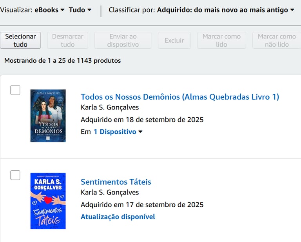Click the caret icon after mais antigo
The width and height of the screenshot is (301, 242).
pos(292,10)
